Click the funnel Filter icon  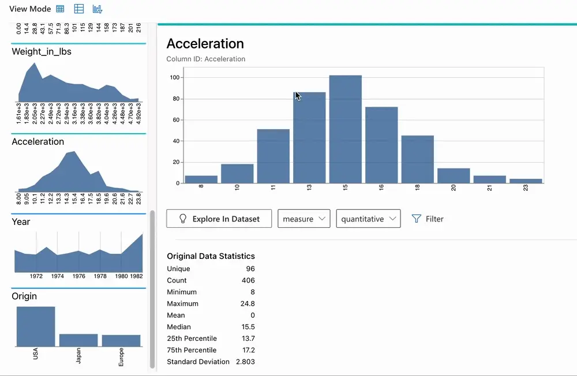[x=416, y=219]
